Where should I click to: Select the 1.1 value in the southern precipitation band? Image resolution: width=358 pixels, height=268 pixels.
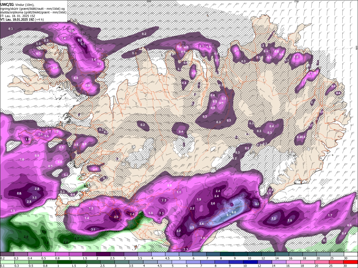coord(179,192)
